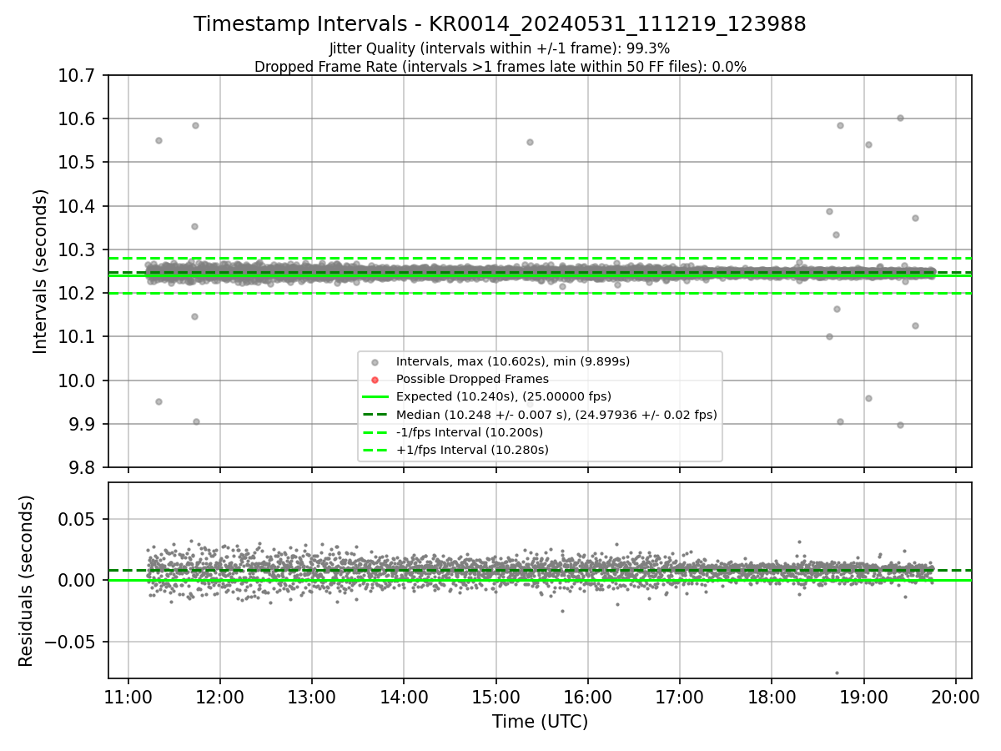Click the +1/fps dashed line legend sample
The height and width of the screenshot is (751, 1001).
pyautogui.click(x=375, y=451)
